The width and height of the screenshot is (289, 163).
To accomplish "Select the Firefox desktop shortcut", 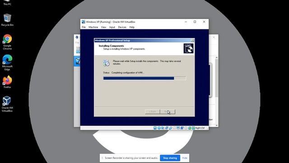I will click(x=7, y=81).
